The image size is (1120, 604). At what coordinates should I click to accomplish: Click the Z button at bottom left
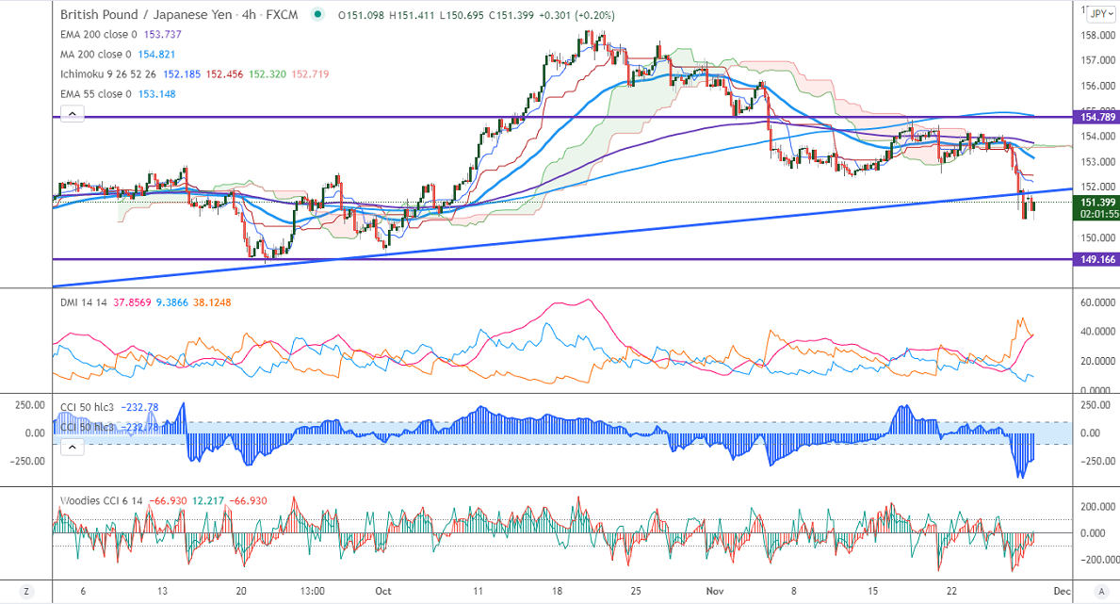point(26,591)
